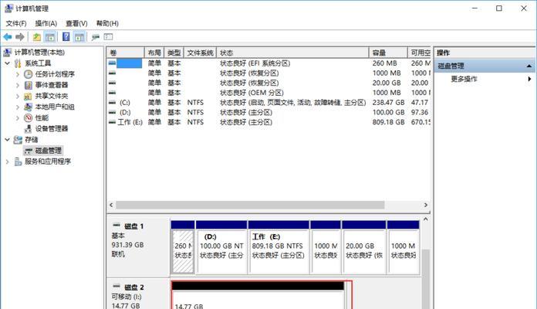Expand Services and Applications node
This screenshot has width=537, height=309.
pos(7,161)
